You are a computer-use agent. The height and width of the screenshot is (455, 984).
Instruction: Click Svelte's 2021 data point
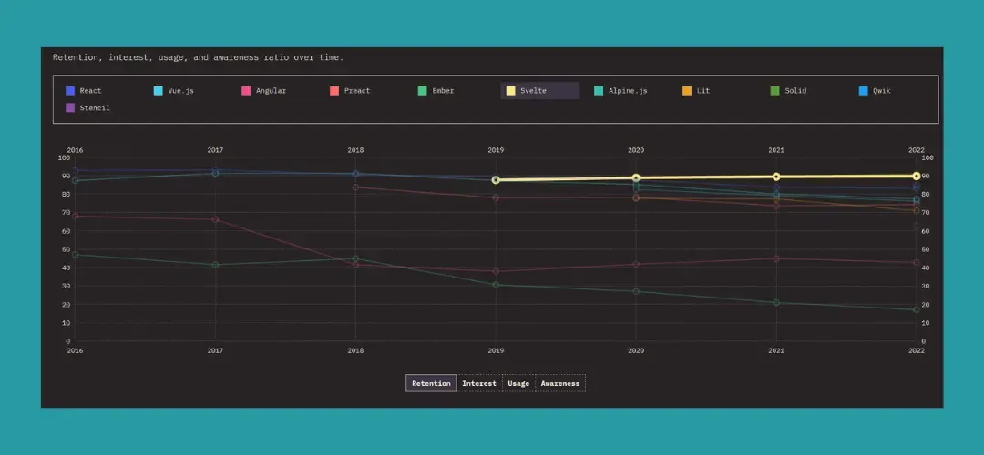(x=776, y=177)
